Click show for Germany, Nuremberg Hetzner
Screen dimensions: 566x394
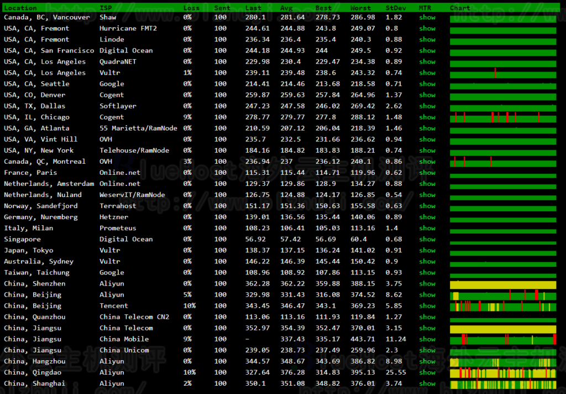coord(427,217)
